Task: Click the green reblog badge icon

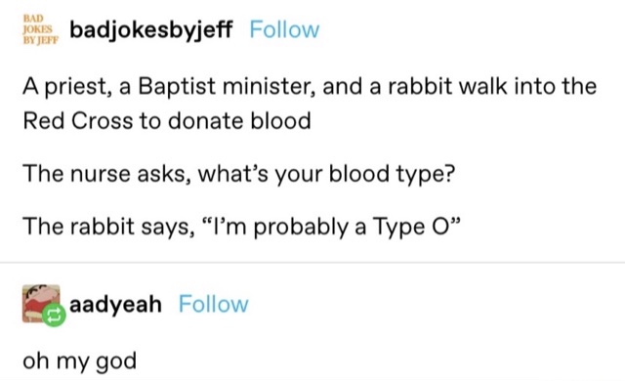Action: click(x=55, y=315)
